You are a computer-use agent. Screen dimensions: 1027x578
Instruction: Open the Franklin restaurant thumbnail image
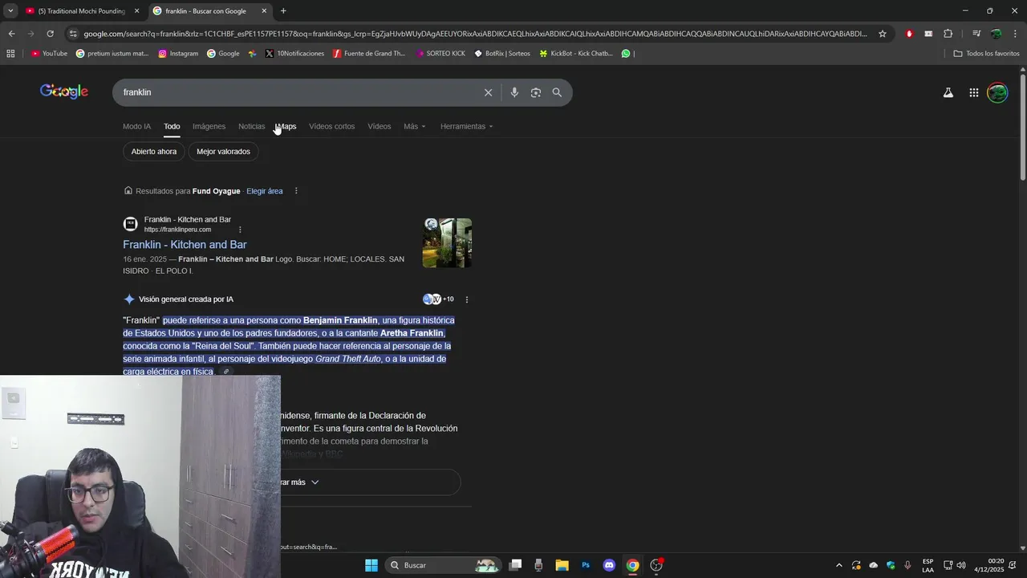tap(447, 243)
